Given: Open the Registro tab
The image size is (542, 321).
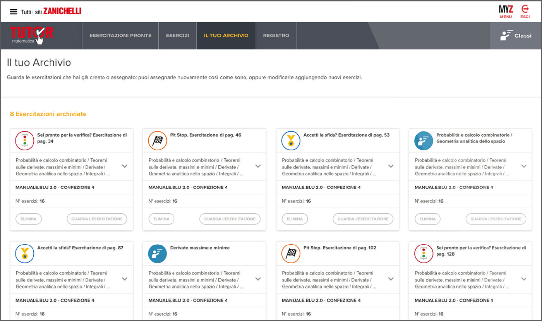Looking at the screenshot, I should pyautogui.click(x=276, y=35).
